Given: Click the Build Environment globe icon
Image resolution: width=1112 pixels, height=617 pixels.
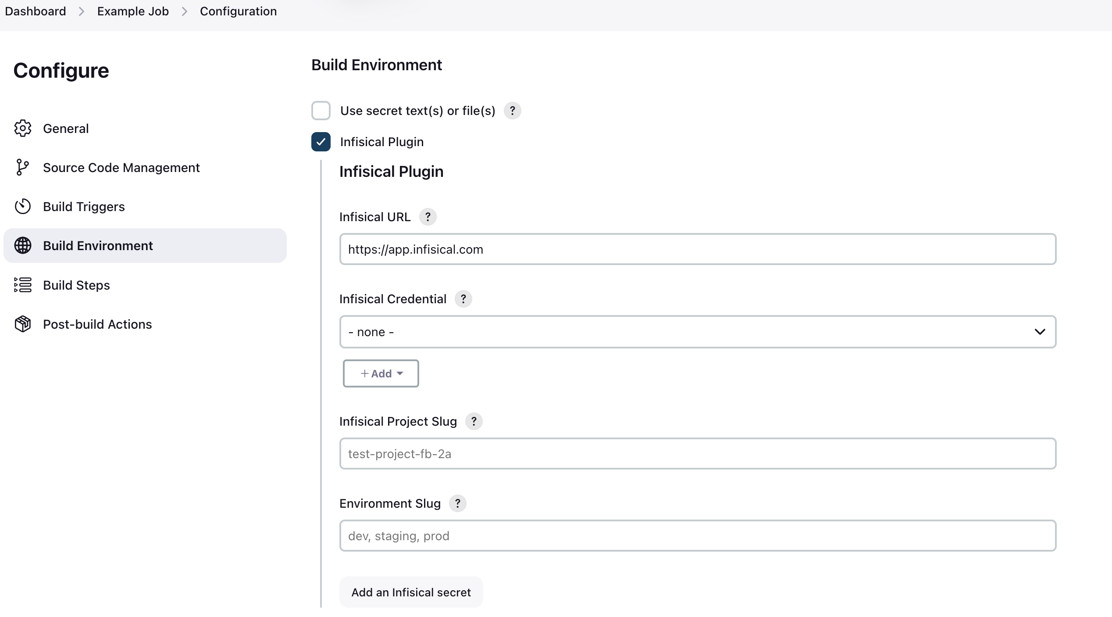Looking at the screenshot, I should (24, 245).
